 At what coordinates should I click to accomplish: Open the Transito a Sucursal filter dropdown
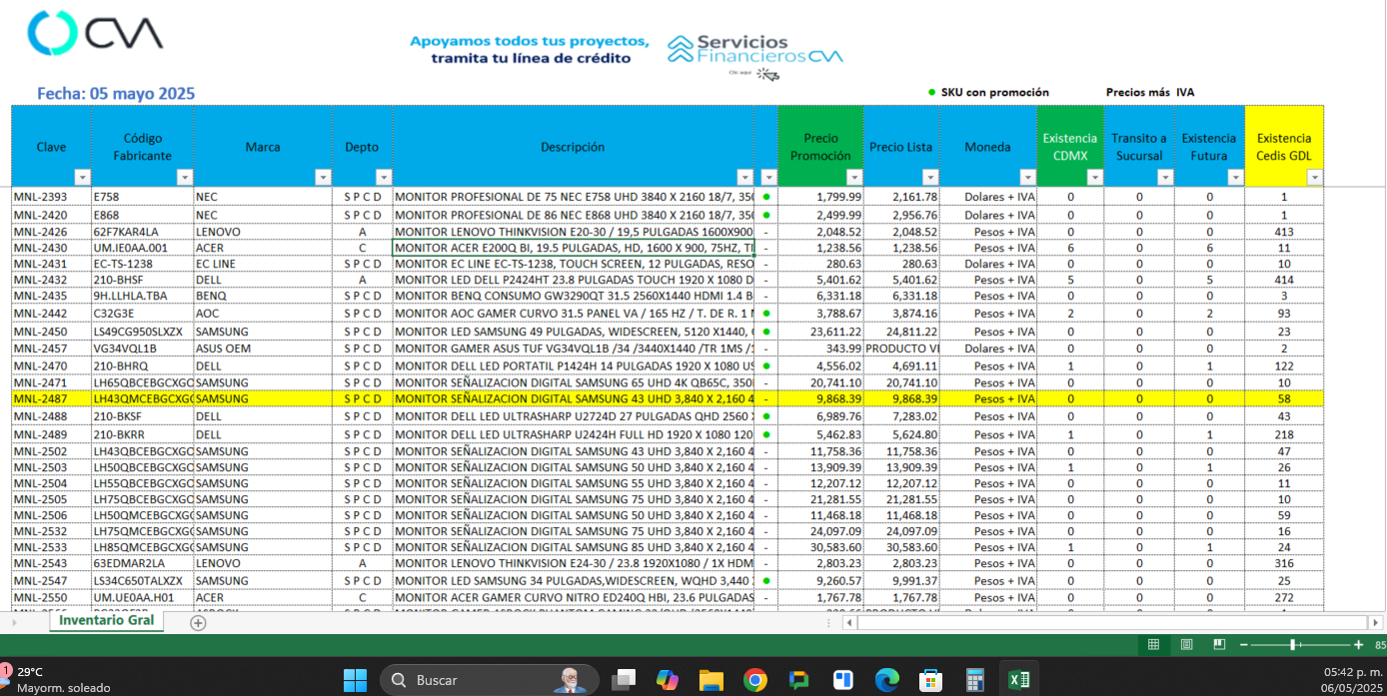click(x=1164, y=177)
